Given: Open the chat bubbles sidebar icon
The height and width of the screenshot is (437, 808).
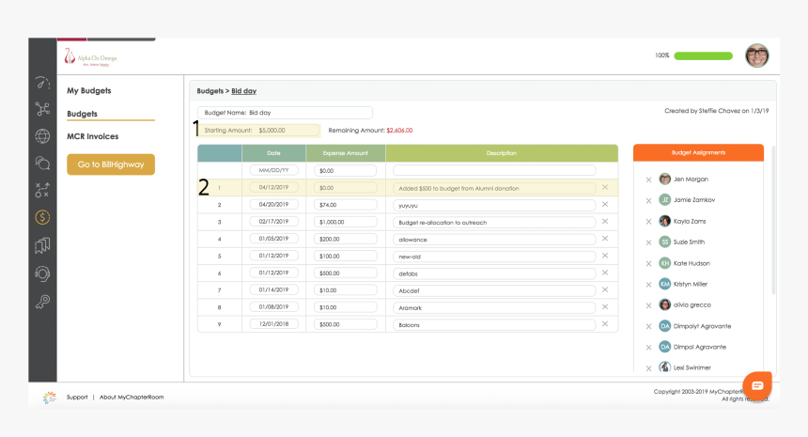Looking at the screenshot, I should tap(42, 163).
